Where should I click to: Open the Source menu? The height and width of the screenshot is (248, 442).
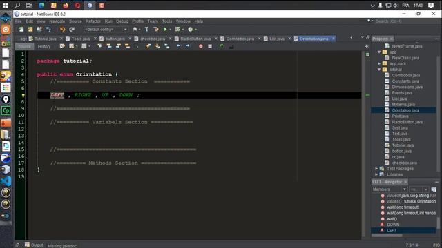[75, 21]
